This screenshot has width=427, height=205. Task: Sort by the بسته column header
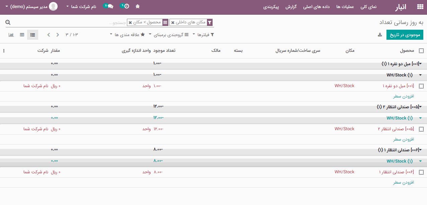pos(238,51)
